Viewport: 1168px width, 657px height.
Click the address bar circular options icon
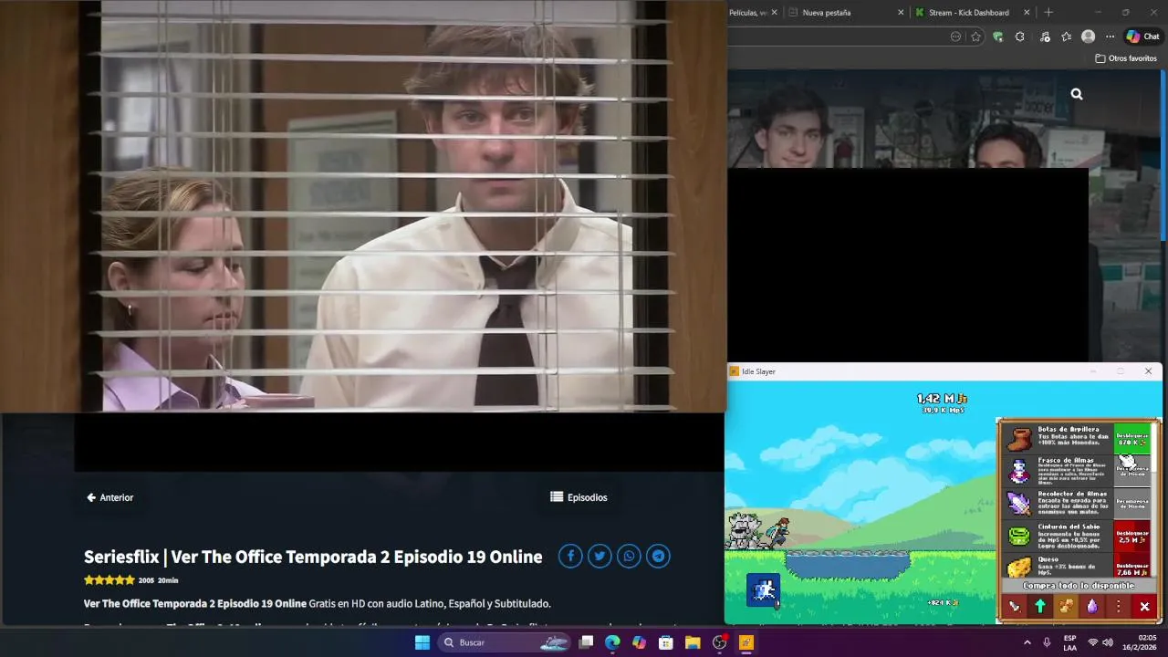coord(955,36)
